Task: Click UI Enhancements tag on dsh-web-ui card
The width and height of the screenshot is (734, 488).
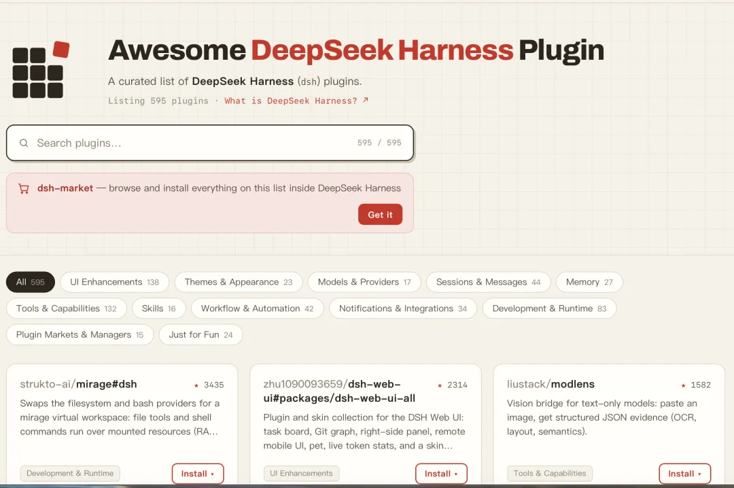Action: (302, 474)
